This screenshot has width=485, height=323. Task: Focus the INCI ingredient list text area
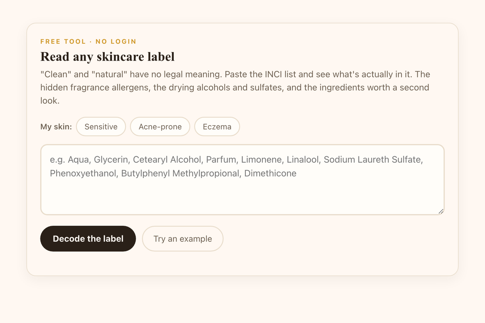[x=242, y=180]
